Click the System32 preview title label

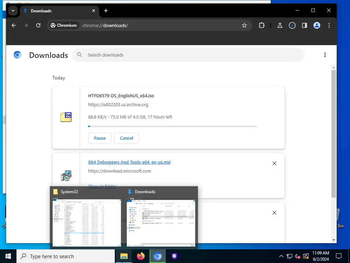click(x=69, y=192)
